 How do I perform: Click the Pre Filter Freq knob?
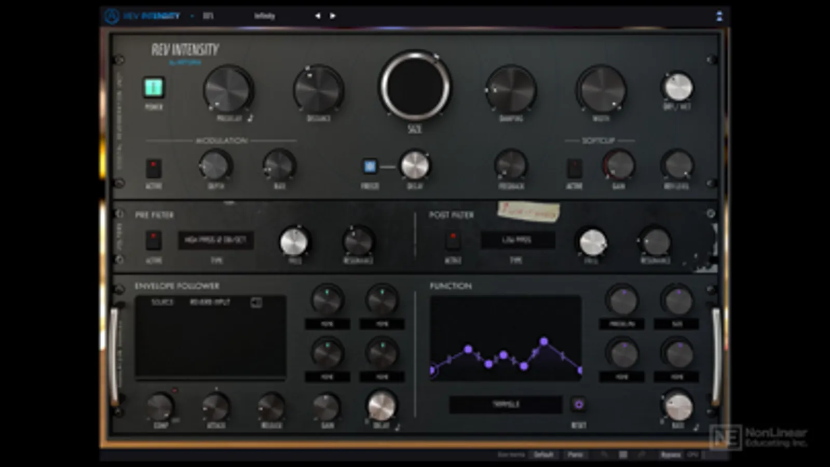(x=294, y=242)
